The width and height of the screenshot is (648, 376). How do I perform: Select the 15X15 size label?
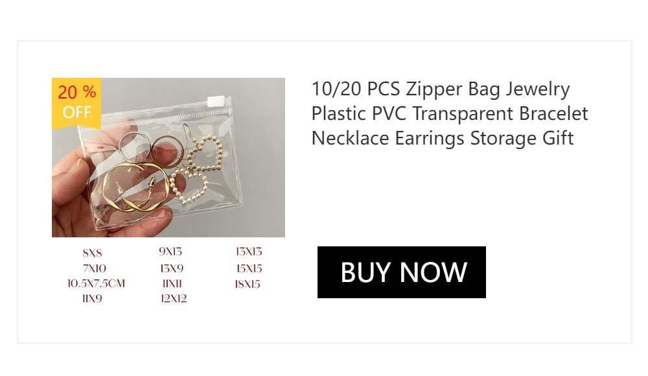[x=249, y=268]
